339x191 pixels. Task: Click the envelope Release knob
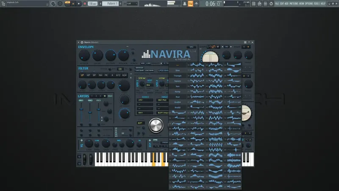pos(123,55)
